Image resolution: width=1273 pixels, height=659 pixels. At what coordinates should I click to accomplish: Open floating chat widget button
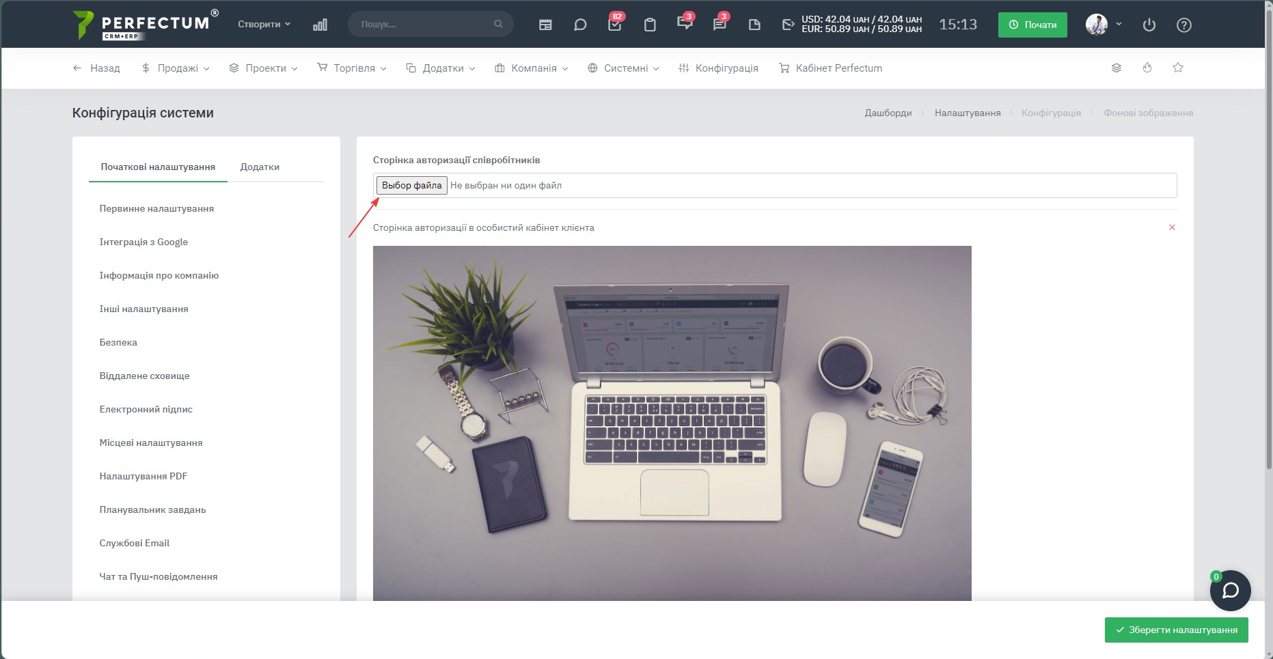click(x=1231, y=591)
